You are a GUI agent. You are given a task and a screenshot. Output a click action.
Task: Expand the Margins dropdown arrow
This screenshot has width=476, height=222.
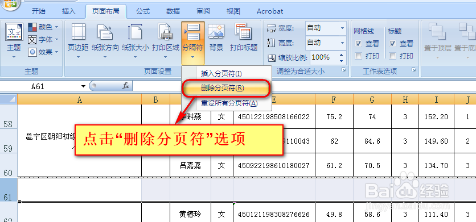[x=78, y=57]
